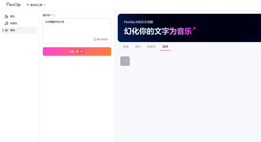
Task: Click the FlexClip AI音乐生成器 banner title
Action: [x=139, y=22]
